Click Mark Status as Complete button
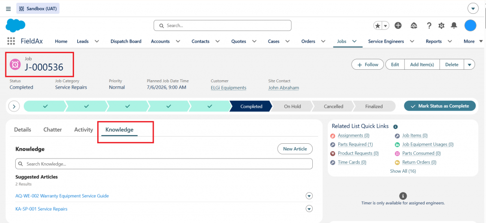Image resolution: width=486 pixels, height=223 pixels. tap(440, 106)
